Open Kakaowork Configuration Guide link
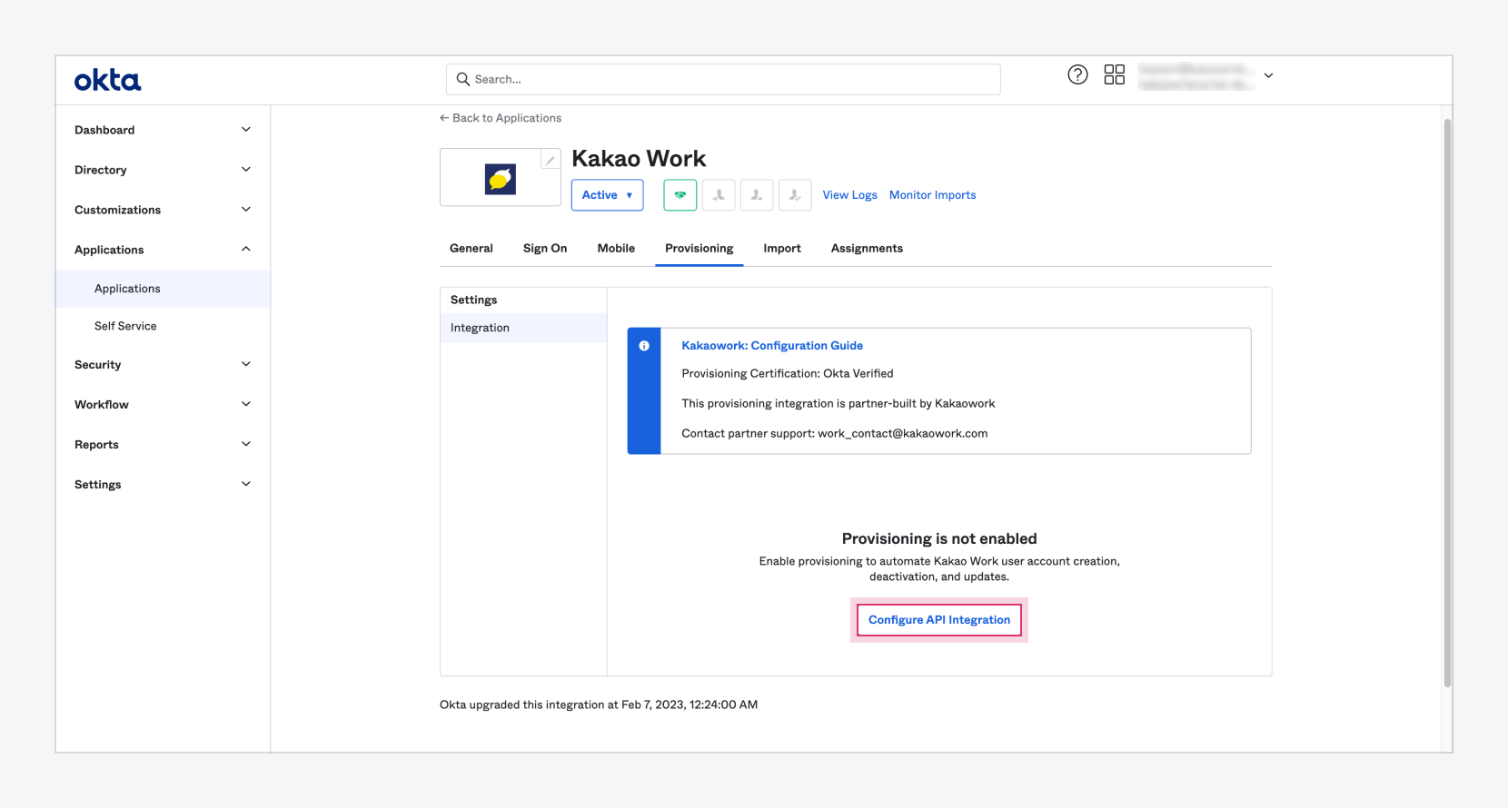The width and height of the screenshot is (1508, 808). pyautogui.click(x=772, y=346)
